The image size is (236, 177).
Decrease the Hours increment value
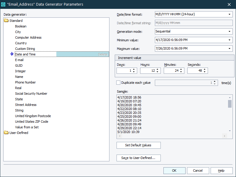(158, 72)
